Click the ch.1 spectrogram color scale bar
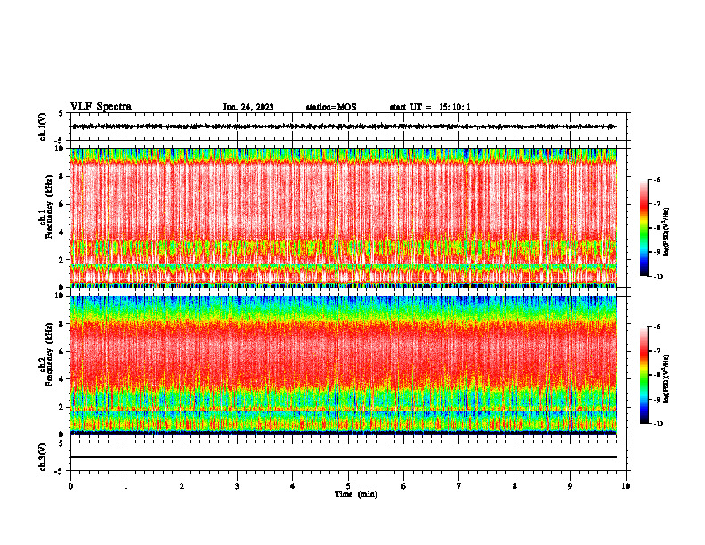Viewport: 705px width, 545px height. (x=644, y=228)
